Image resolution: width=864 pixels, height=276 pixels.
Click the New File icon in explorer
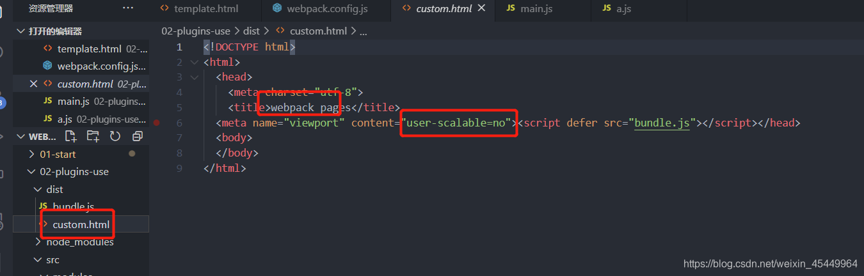71,136
